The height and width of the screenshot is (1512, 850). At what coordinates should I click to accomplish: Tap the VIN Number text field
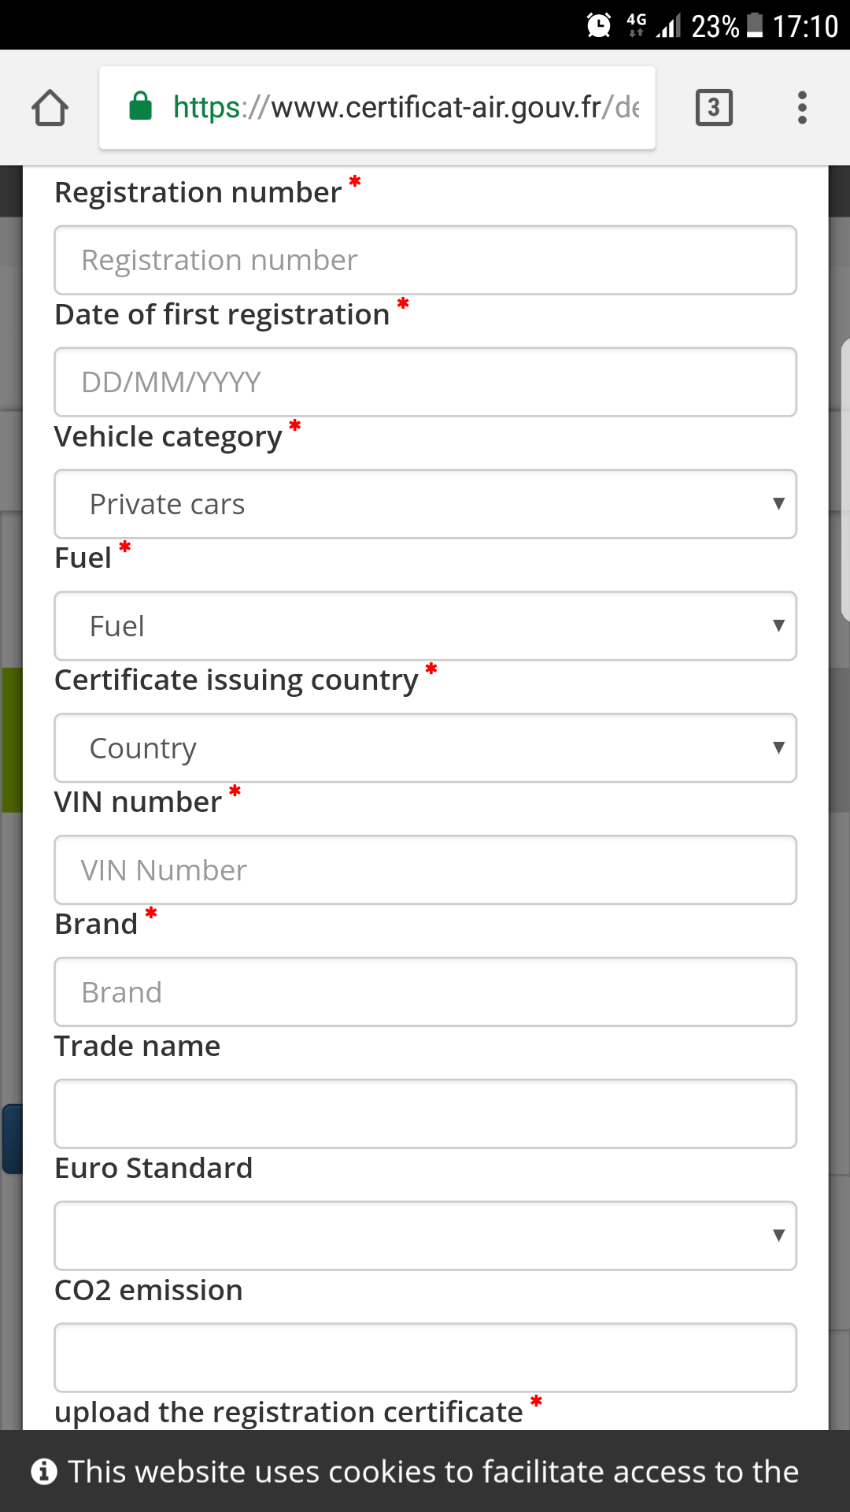[425, 870]
